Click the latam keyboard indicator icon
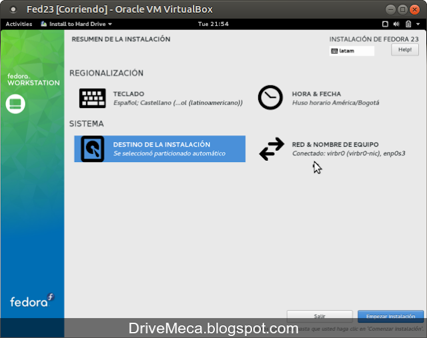427x338 pixels. coord(334,51)
